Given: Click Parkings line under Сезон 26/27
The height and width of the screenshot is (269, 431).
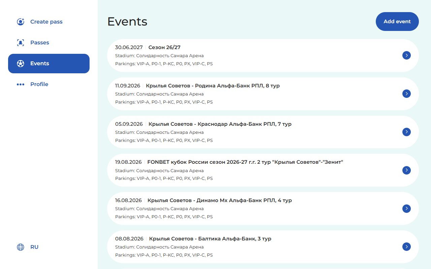Looking at the screenshot, I should [x=164, y=64].
